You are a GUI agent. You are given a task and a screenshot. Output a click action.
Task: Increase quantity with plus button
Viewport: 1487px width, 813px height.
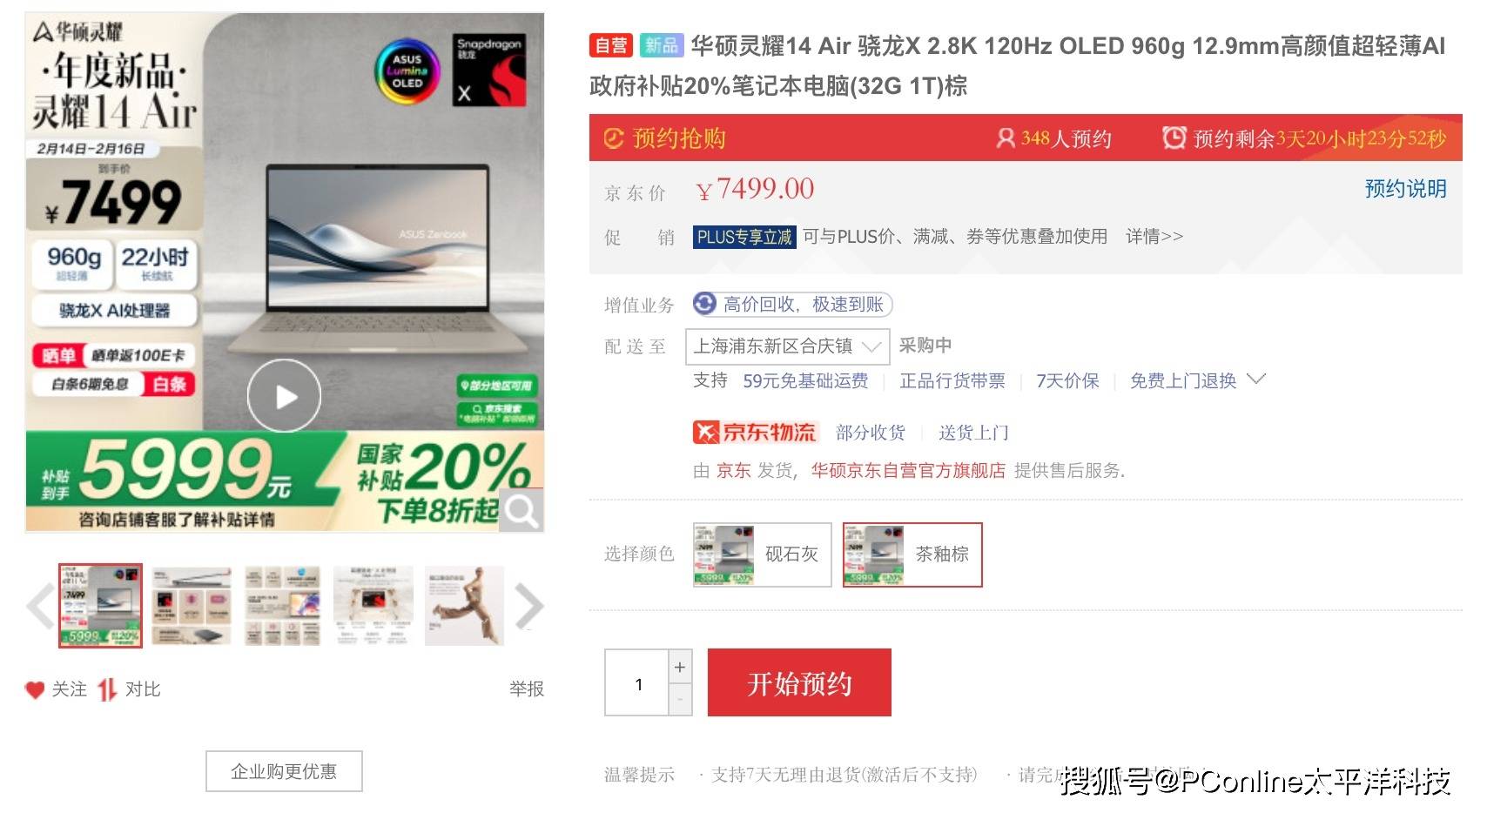pos(680,667)
